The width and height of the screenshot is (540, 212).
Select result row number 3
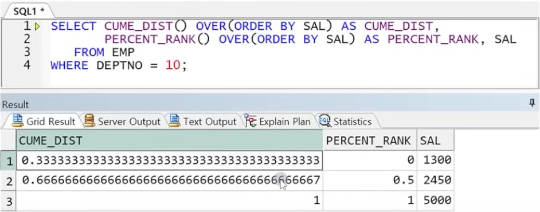pyautogui.click(x=8, y=201)
